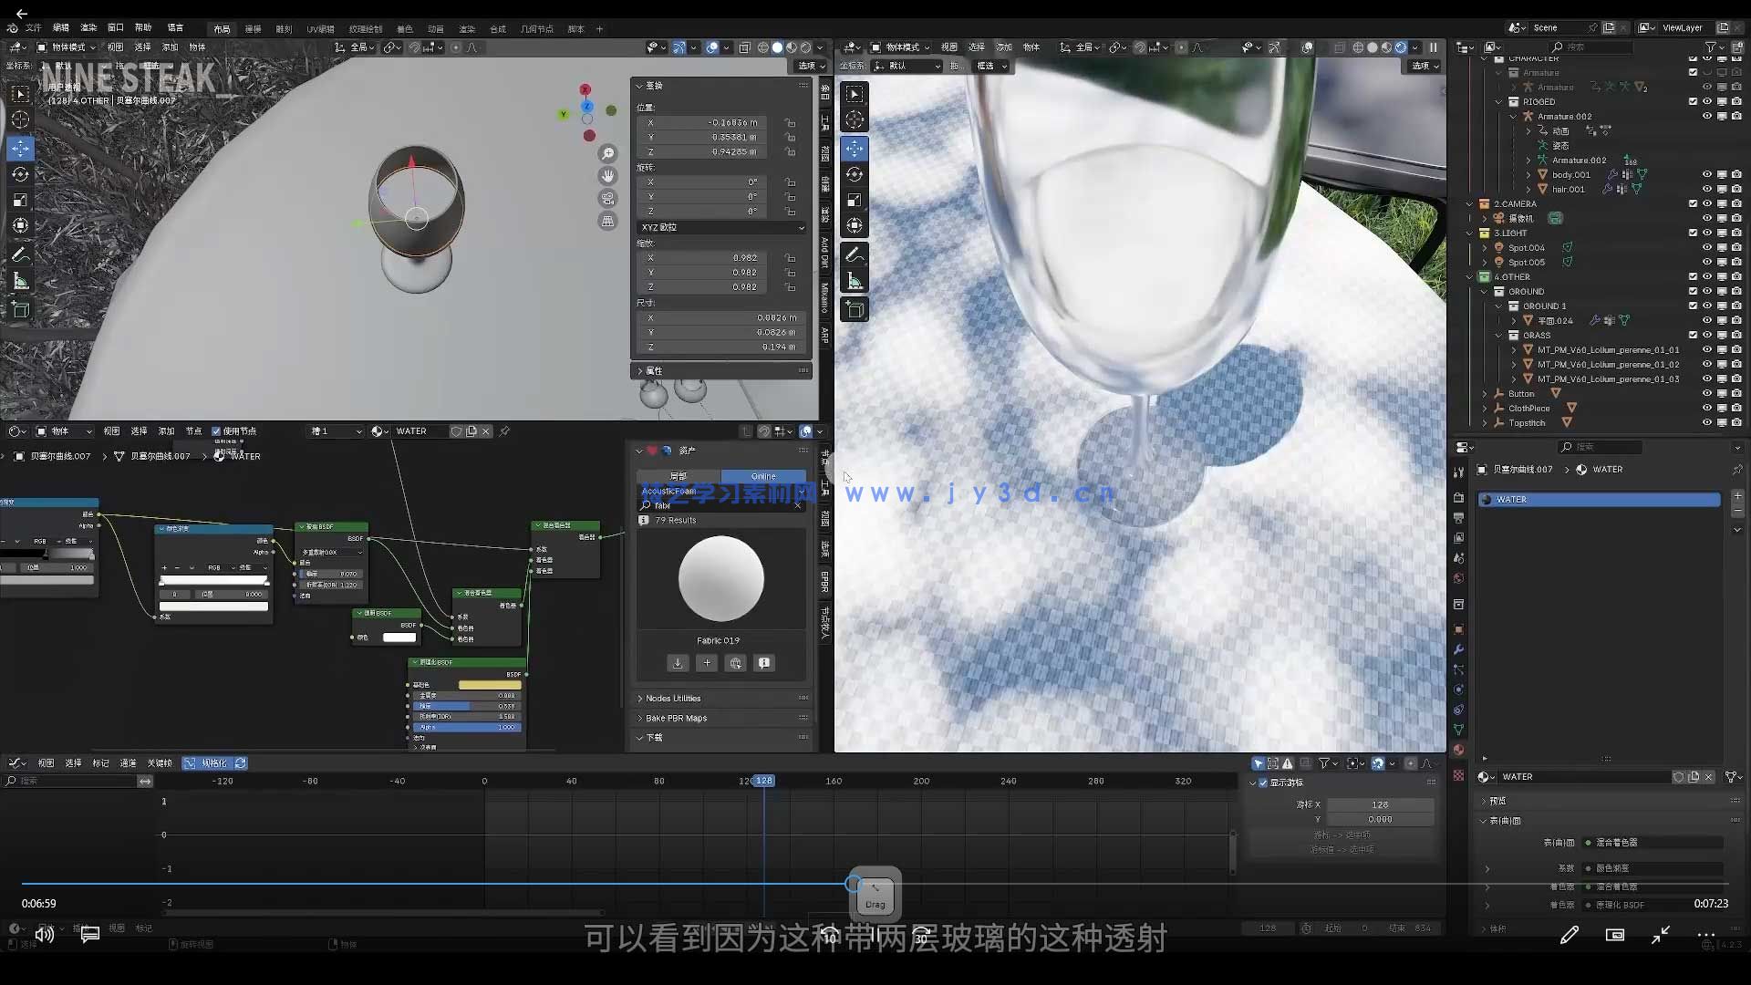This screenshot has width=1751, height=985.
Task: Click the video player volume icon
Action: [x=44, y=934]
